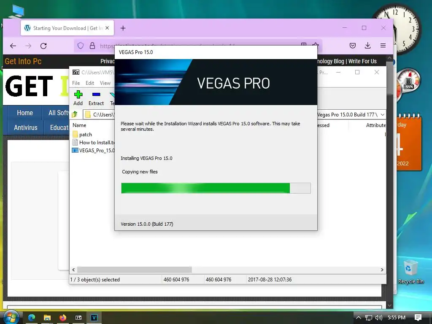432x324 pixels.
Task: Click the site padlock icon
Action: (x=92, y=46)
